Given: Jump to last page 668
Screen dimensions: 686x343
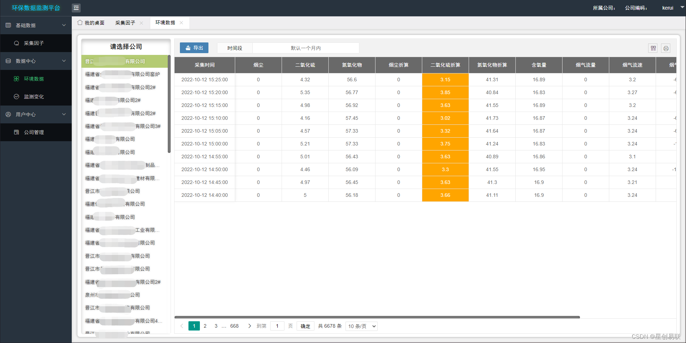Looking at the screenshot, I should point(234,326).
